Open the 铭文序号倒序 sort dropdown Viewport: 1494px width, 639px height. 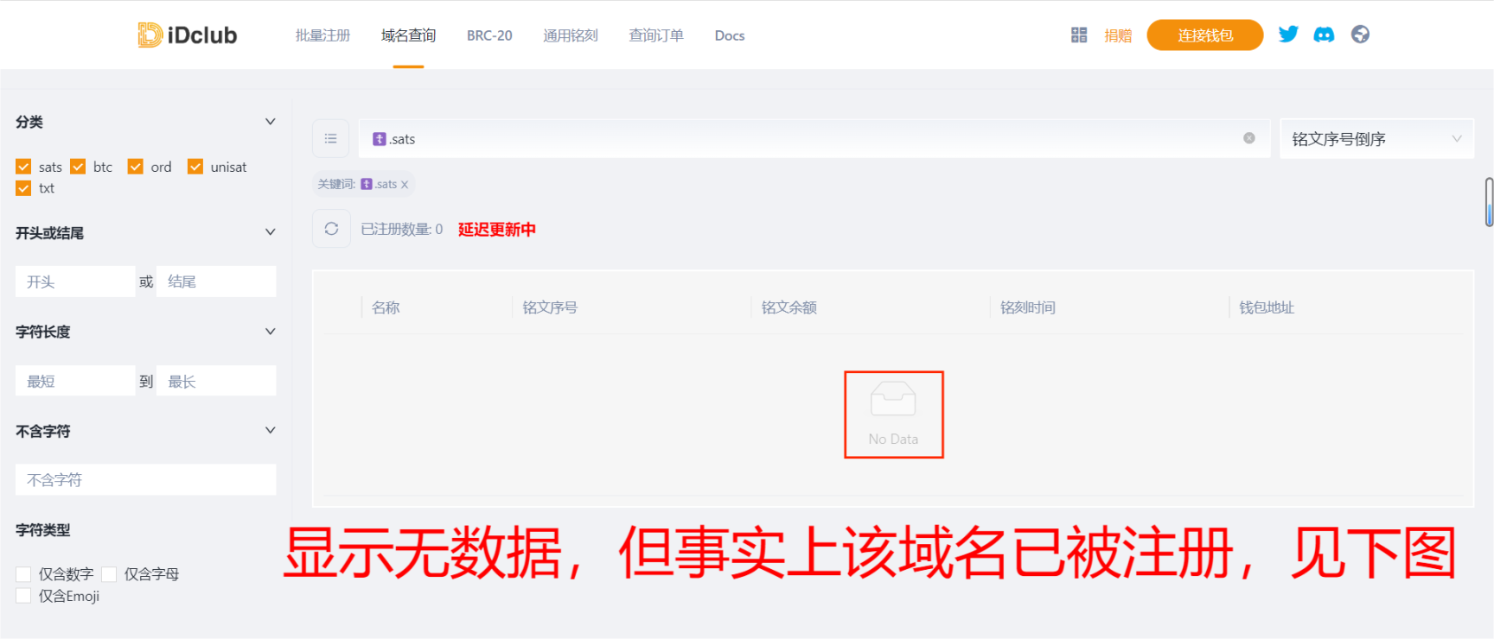pos(1376,139)
